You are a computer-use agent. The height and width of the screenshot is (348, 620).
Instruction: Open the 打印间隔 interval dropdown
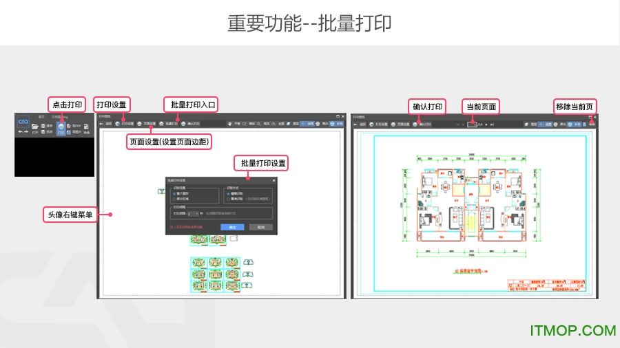pos(194,213)
